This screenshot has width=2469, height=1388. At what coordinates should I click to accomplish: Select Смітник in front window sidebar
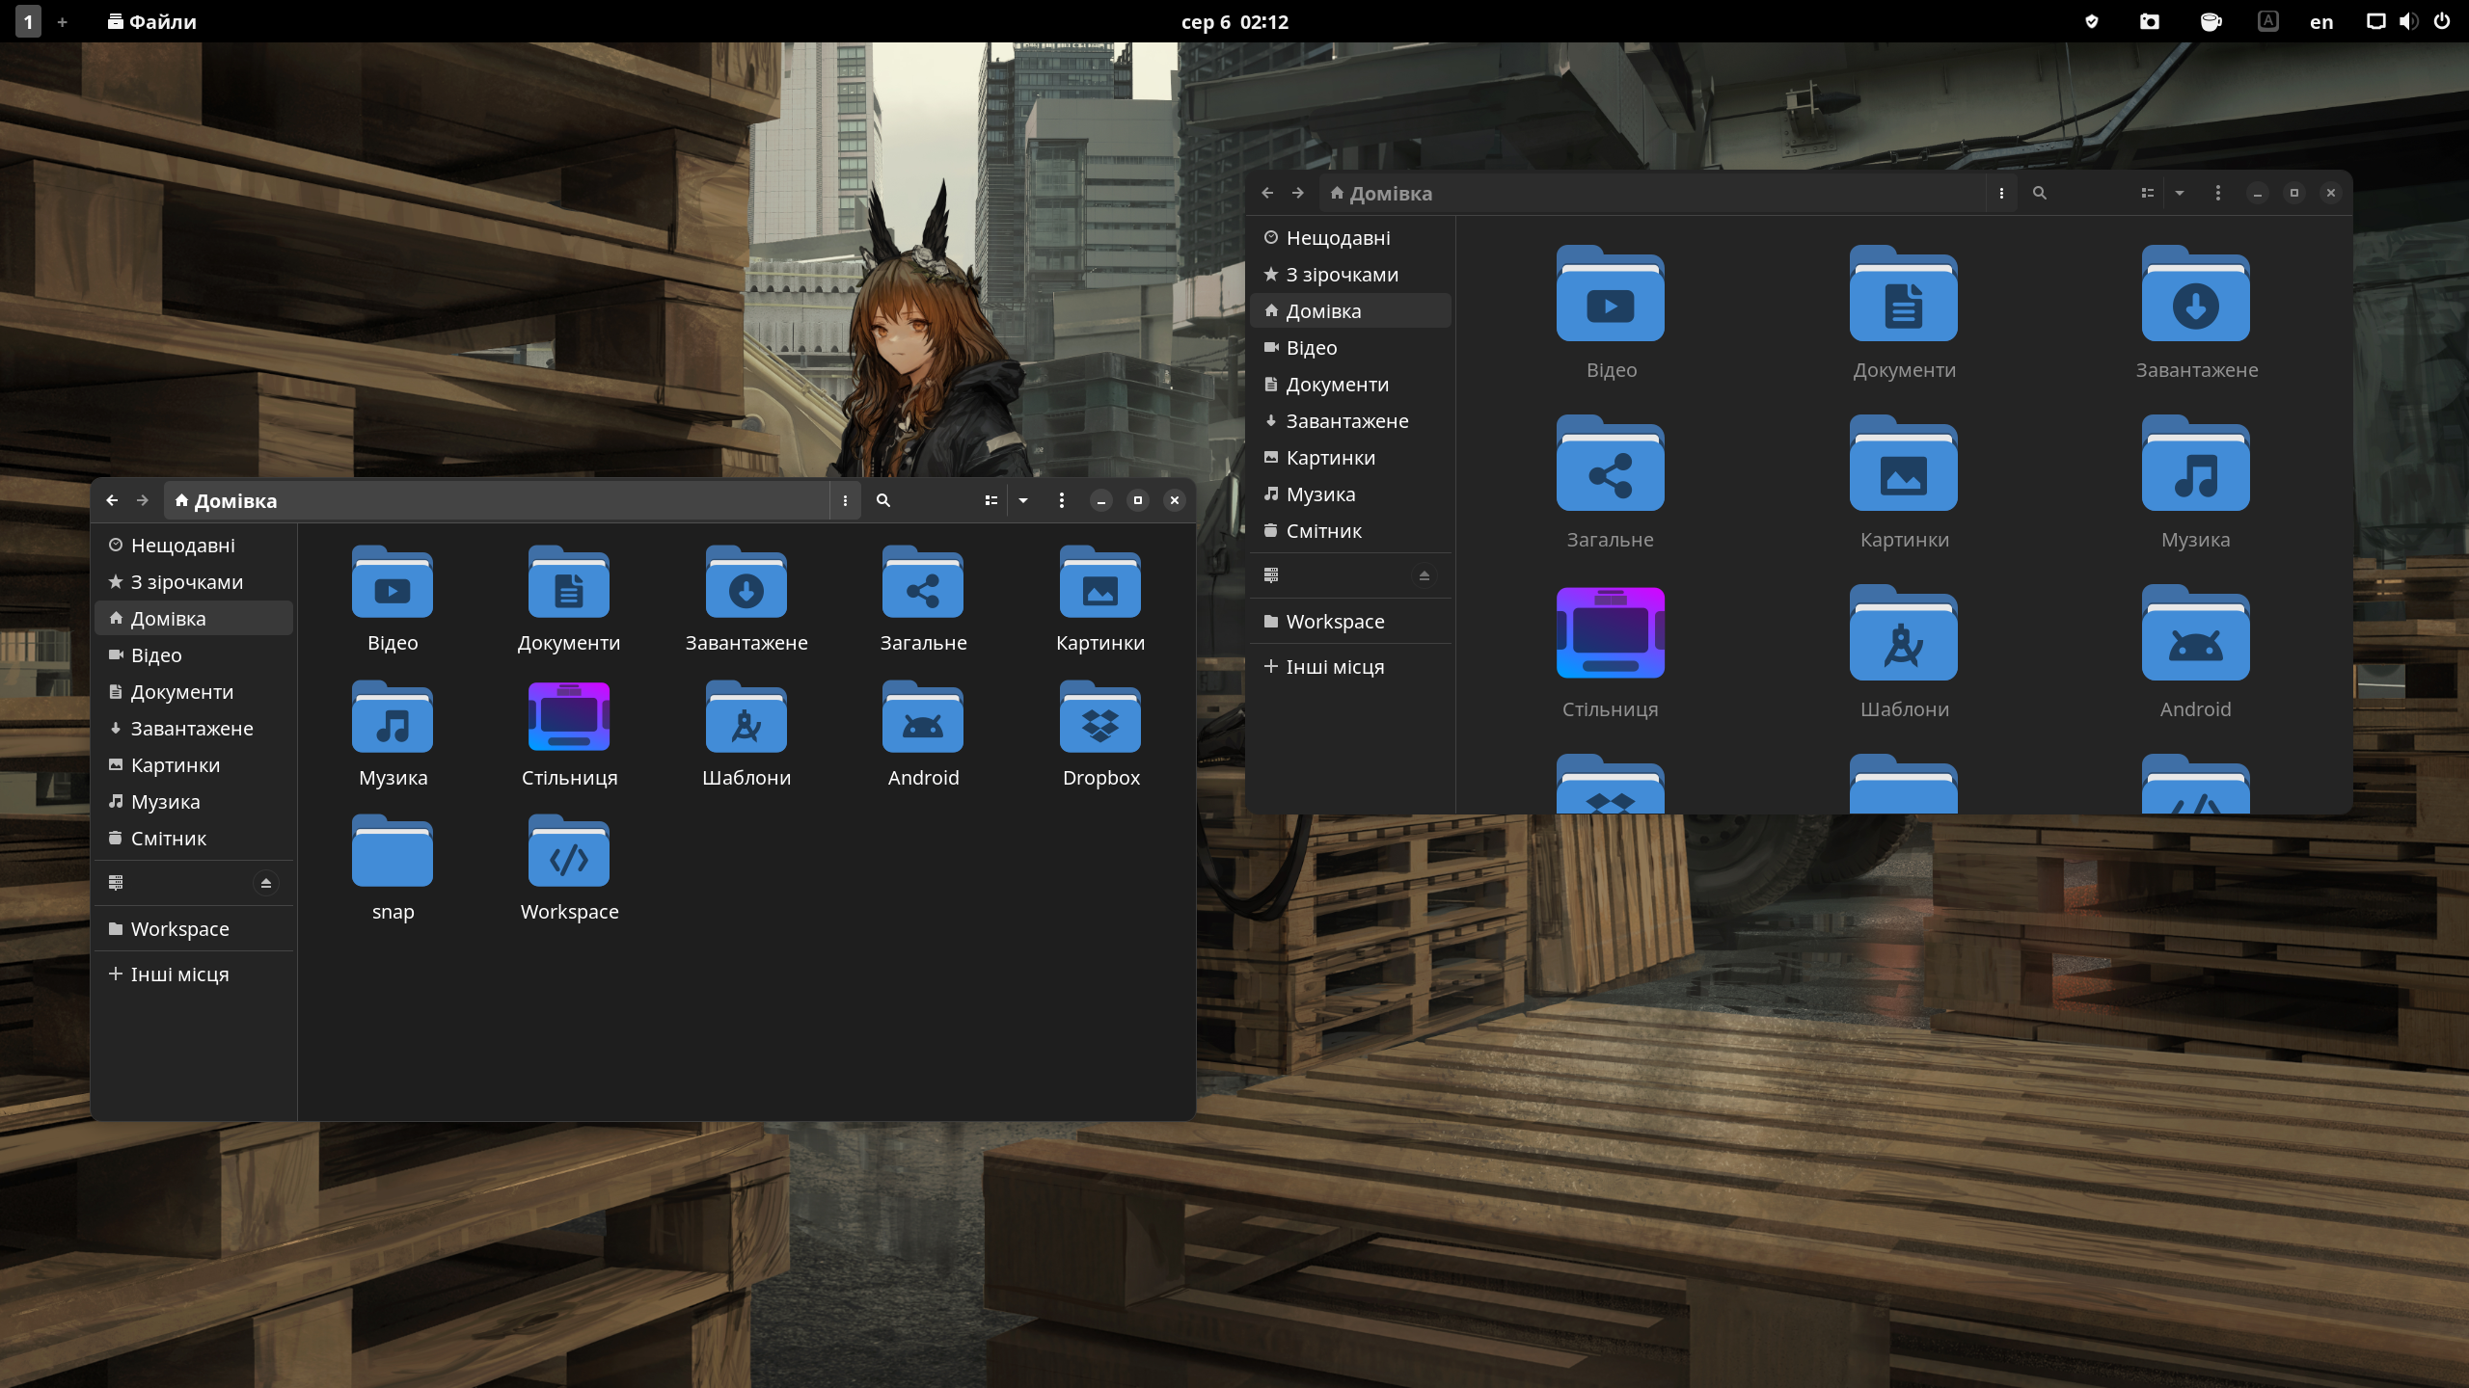click(x=194, y=839)
